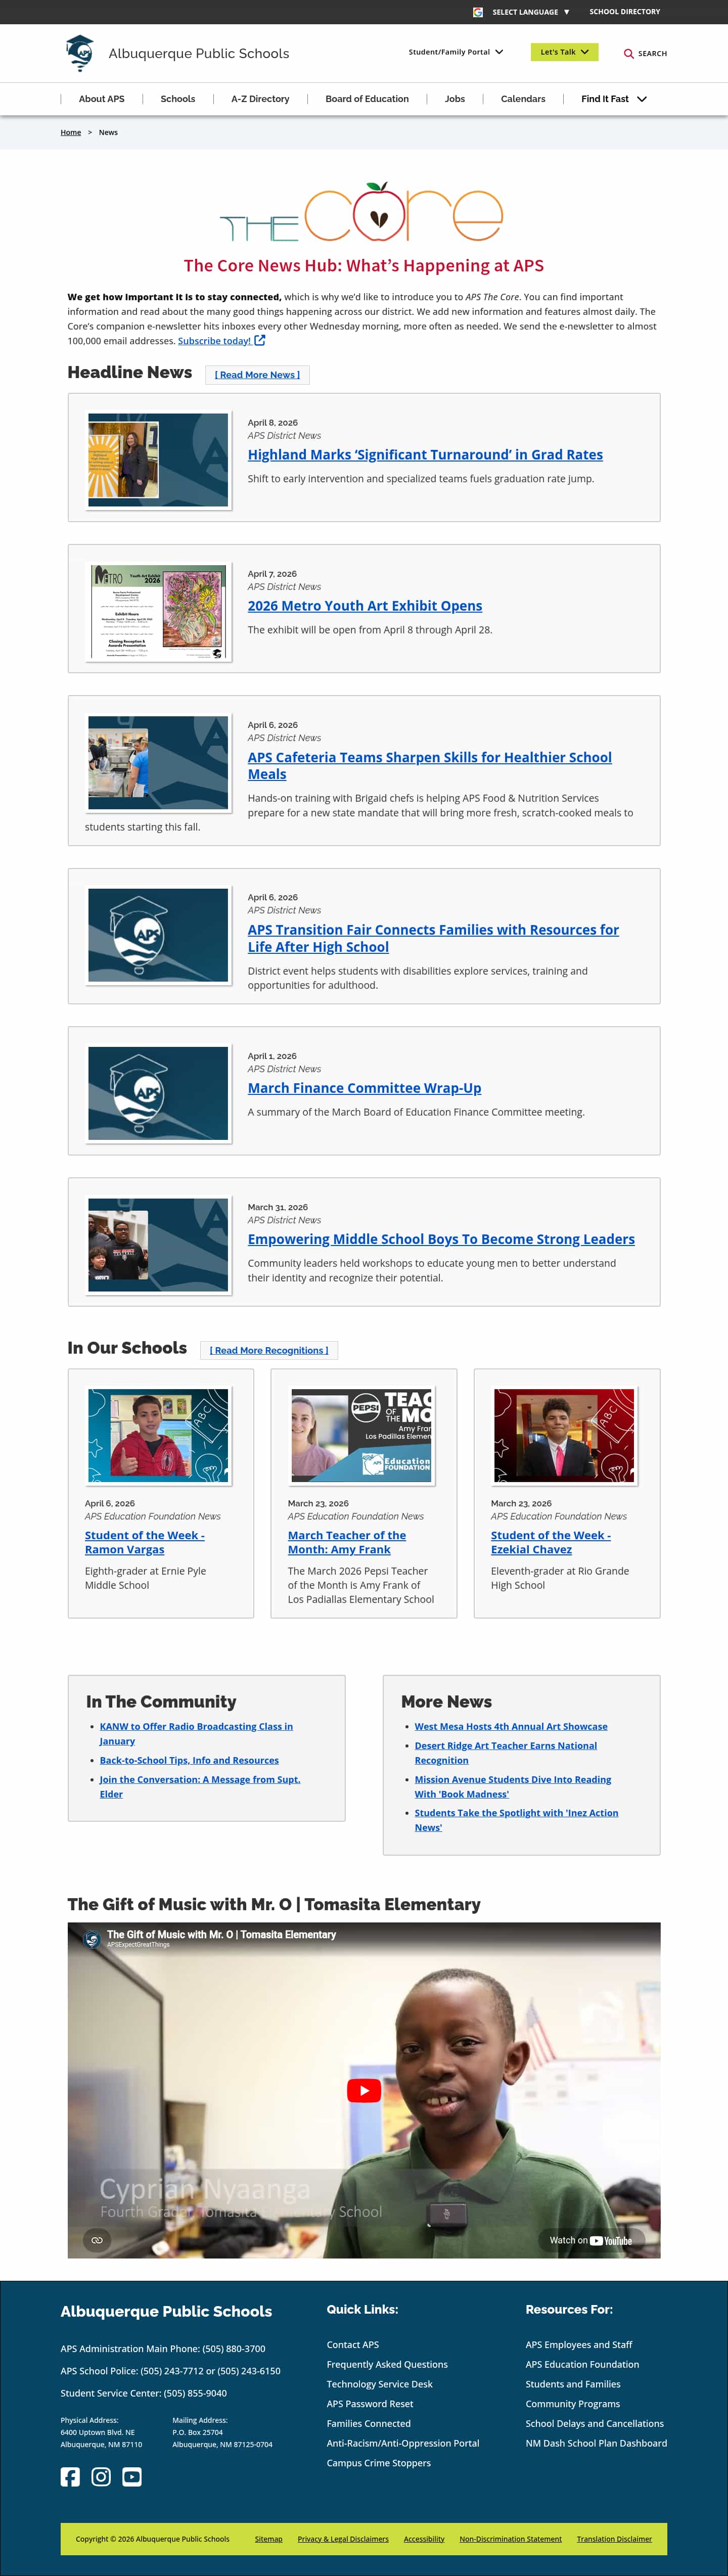
Task: Open APS Cafeteria Teams Sharpen Skills article
Action: (x=430, y=766)
